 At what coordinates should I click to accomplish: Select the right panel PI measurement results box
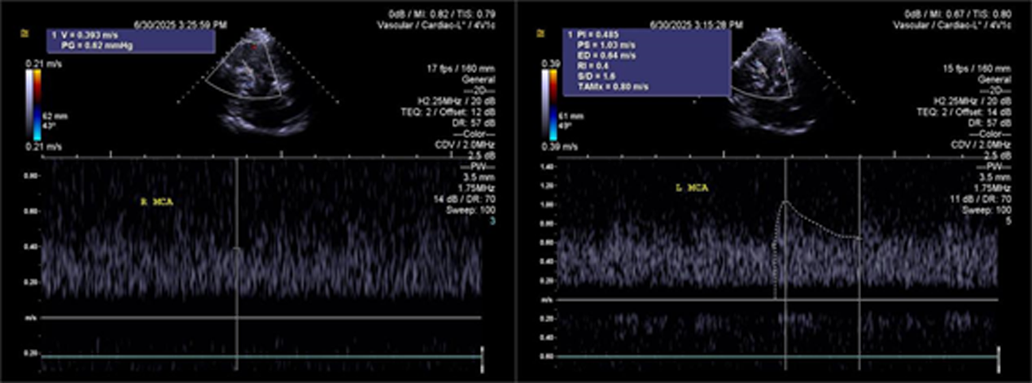[x=647, y=63]
